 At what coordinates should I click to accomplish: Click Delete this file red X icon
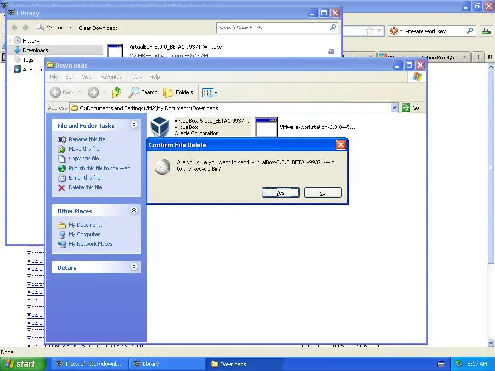[62, 188]
